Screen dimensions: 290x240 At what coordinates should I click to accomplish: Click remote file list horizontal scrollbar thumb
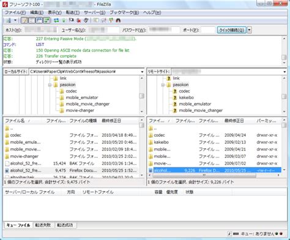(x=204, y=175)
